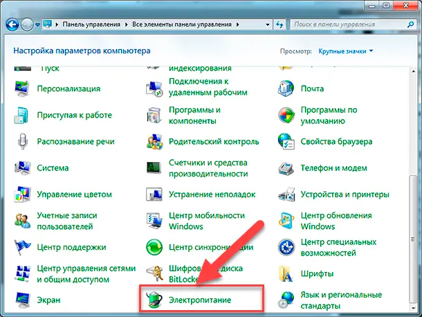Image resolution: width=422 pixels, height=317 pixels.
Task: Open the default programs icon
Action: pyautogui.click(x=286, y=115)
